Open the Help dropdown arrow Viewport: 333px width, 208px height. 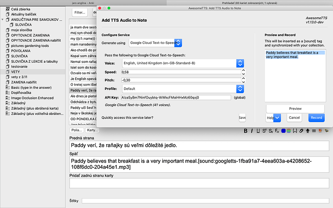click(x=277, y=118)
